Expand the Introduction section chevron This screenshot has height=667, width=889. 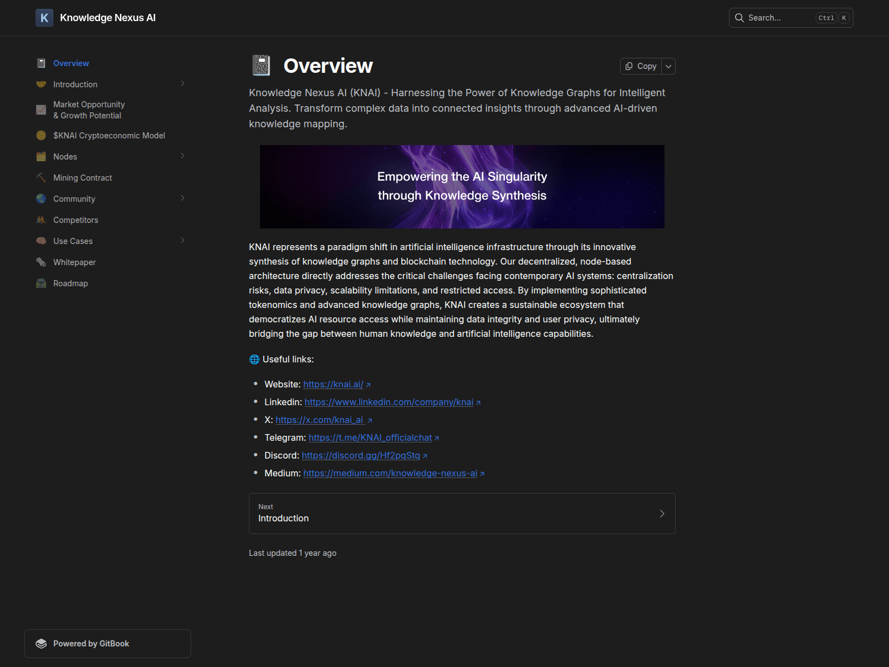pos(183,84)
